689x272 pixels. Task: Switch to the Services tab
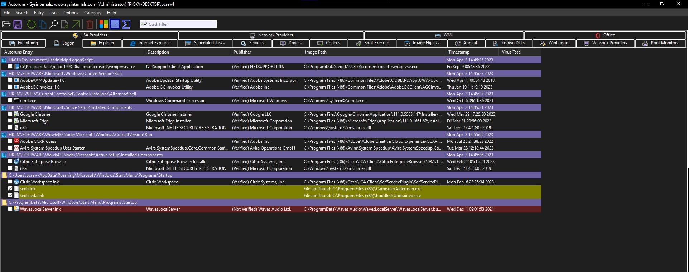pos(252,43)
